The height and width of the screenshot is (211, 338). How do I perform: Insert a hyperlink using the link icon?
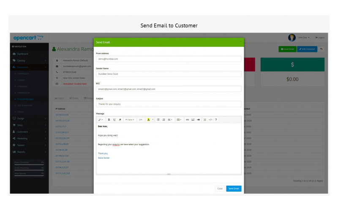click(188, 120)
